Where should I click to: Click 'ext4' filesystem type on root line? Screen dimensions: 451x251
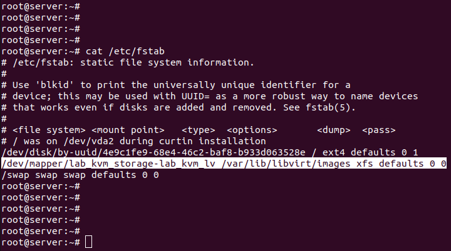334,152
